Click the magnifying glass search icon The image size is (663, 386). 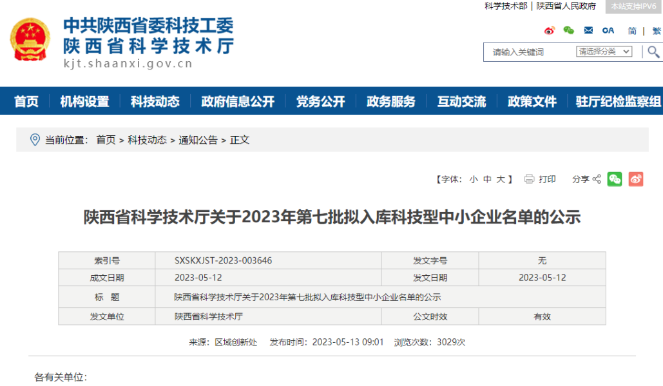pos(653,52)
